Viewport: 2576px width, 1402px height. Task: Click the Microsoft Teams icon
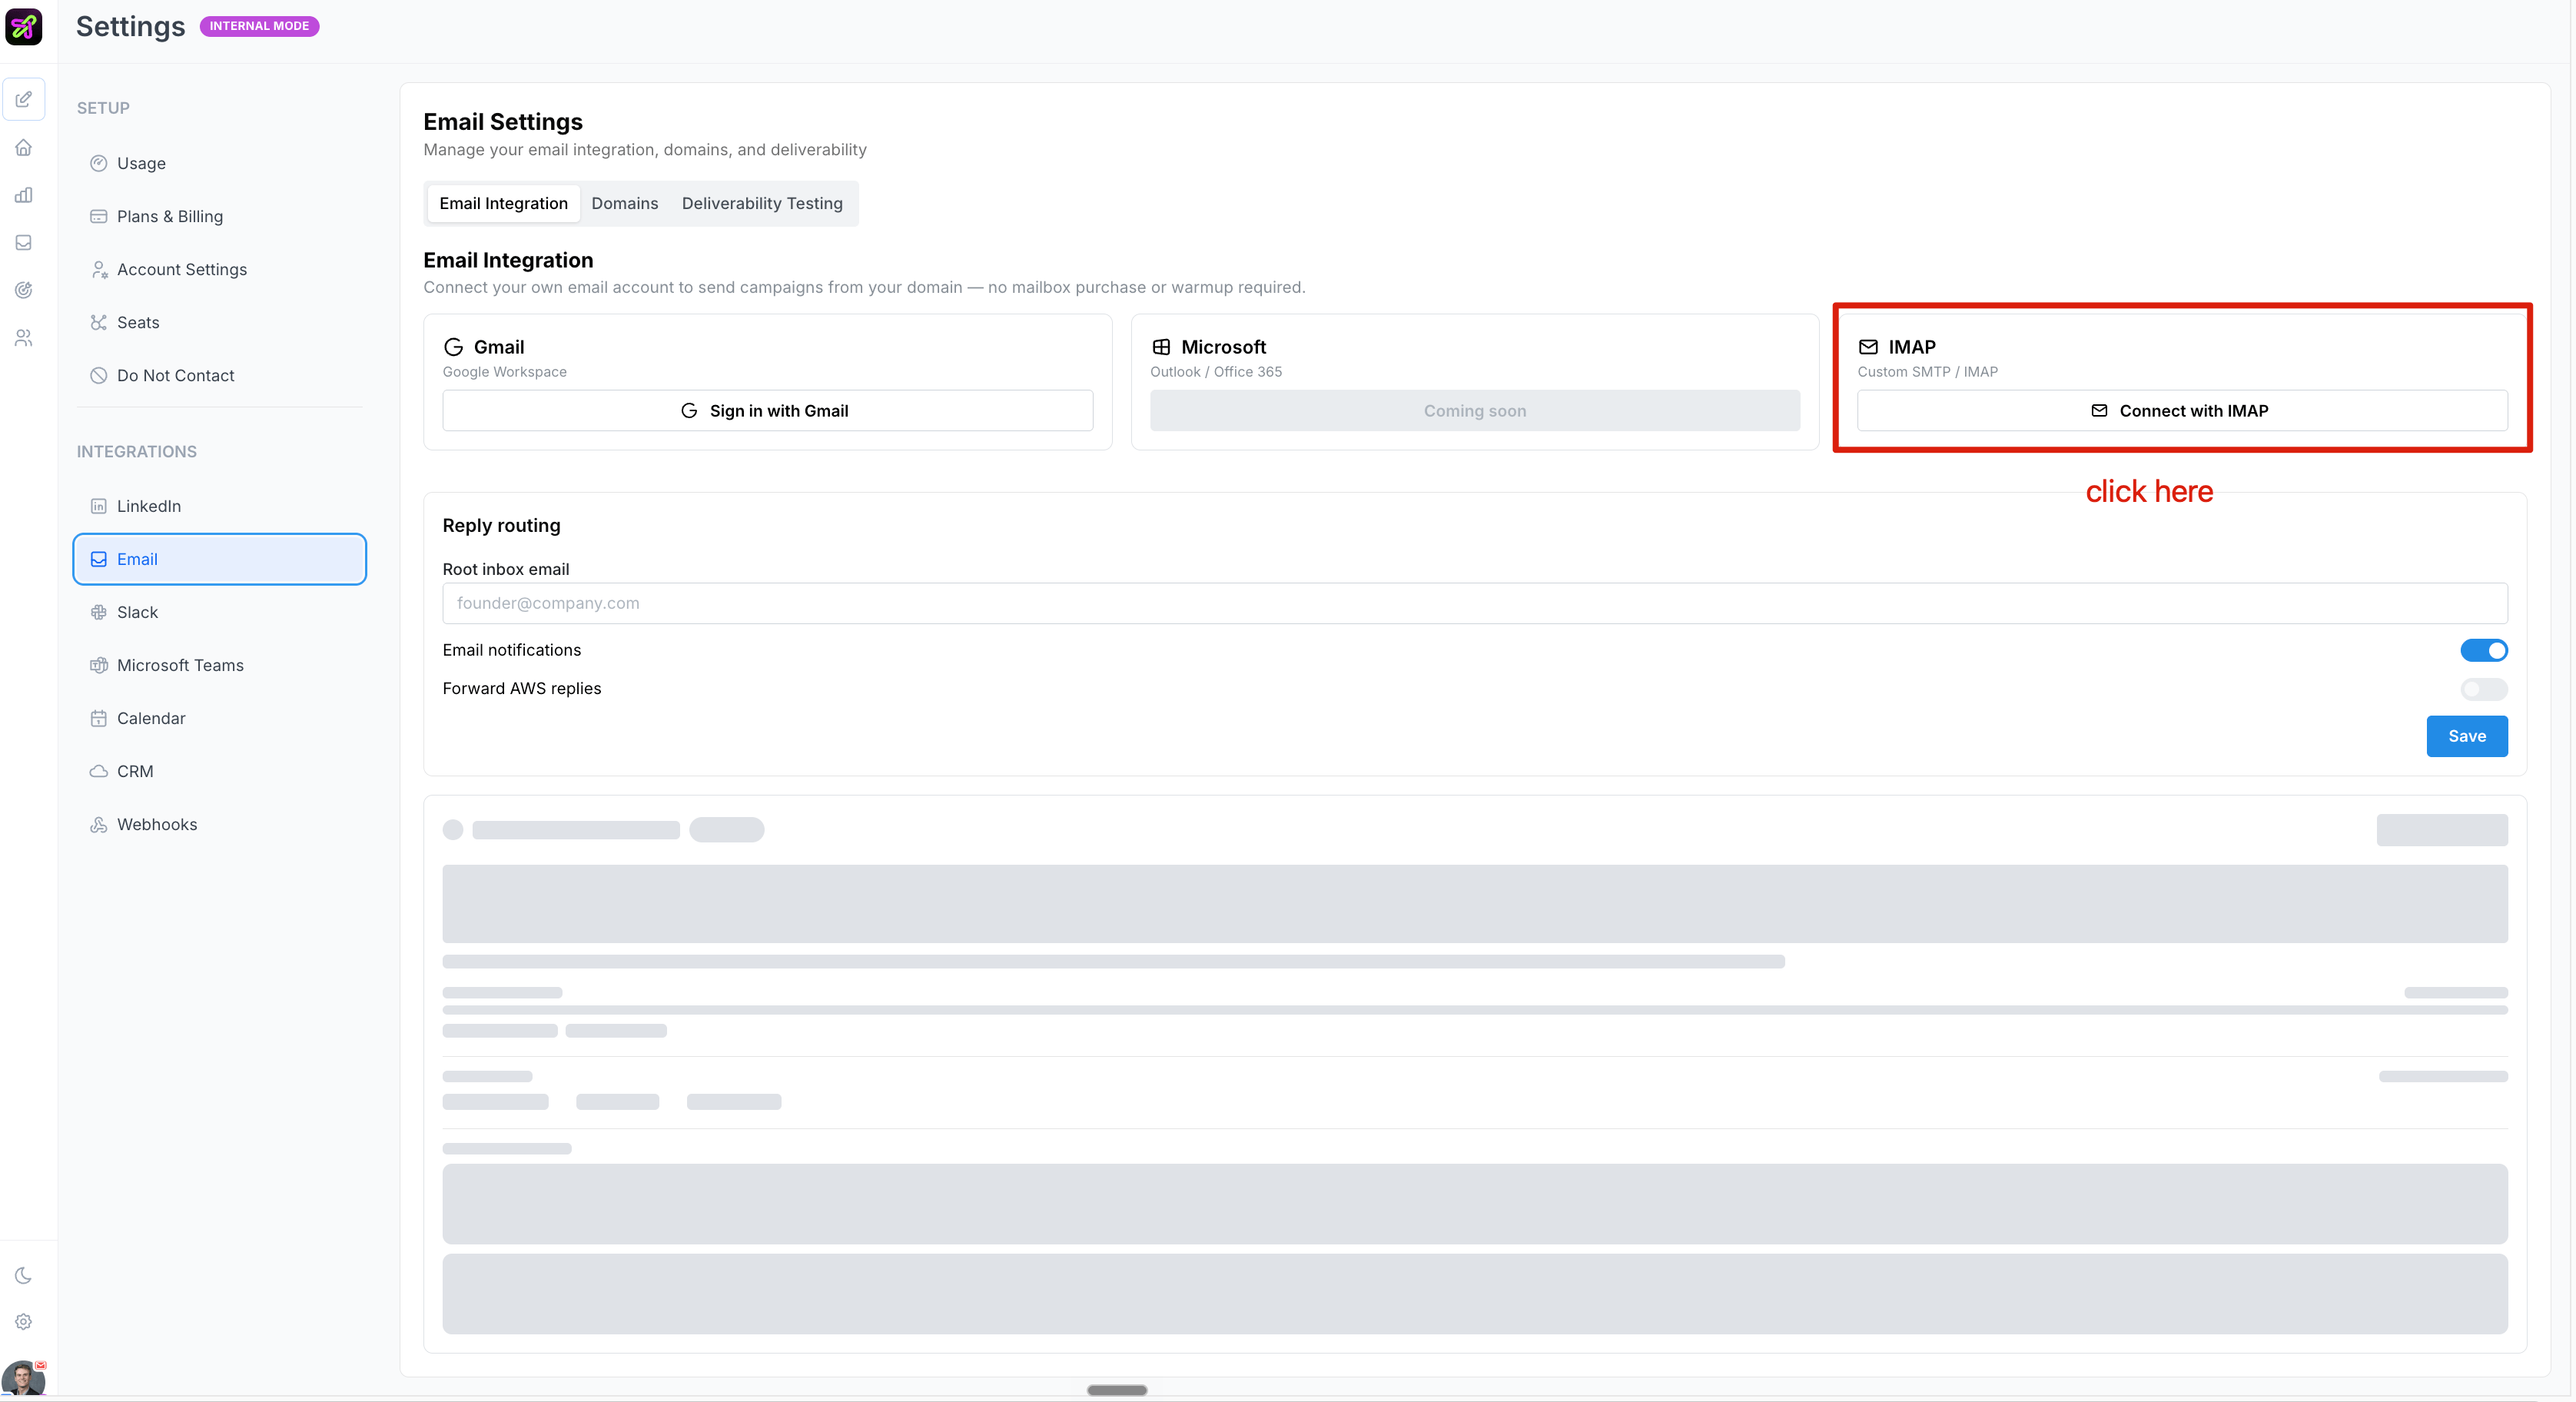[x=98, y=665]
